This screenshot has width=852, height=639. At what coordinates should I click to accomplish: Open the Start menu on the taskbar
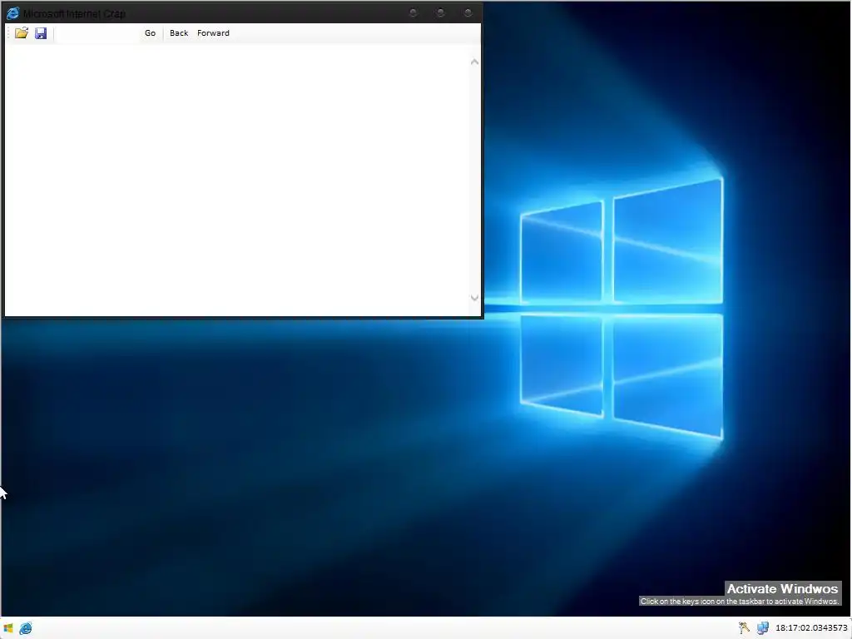pos(8,628)
